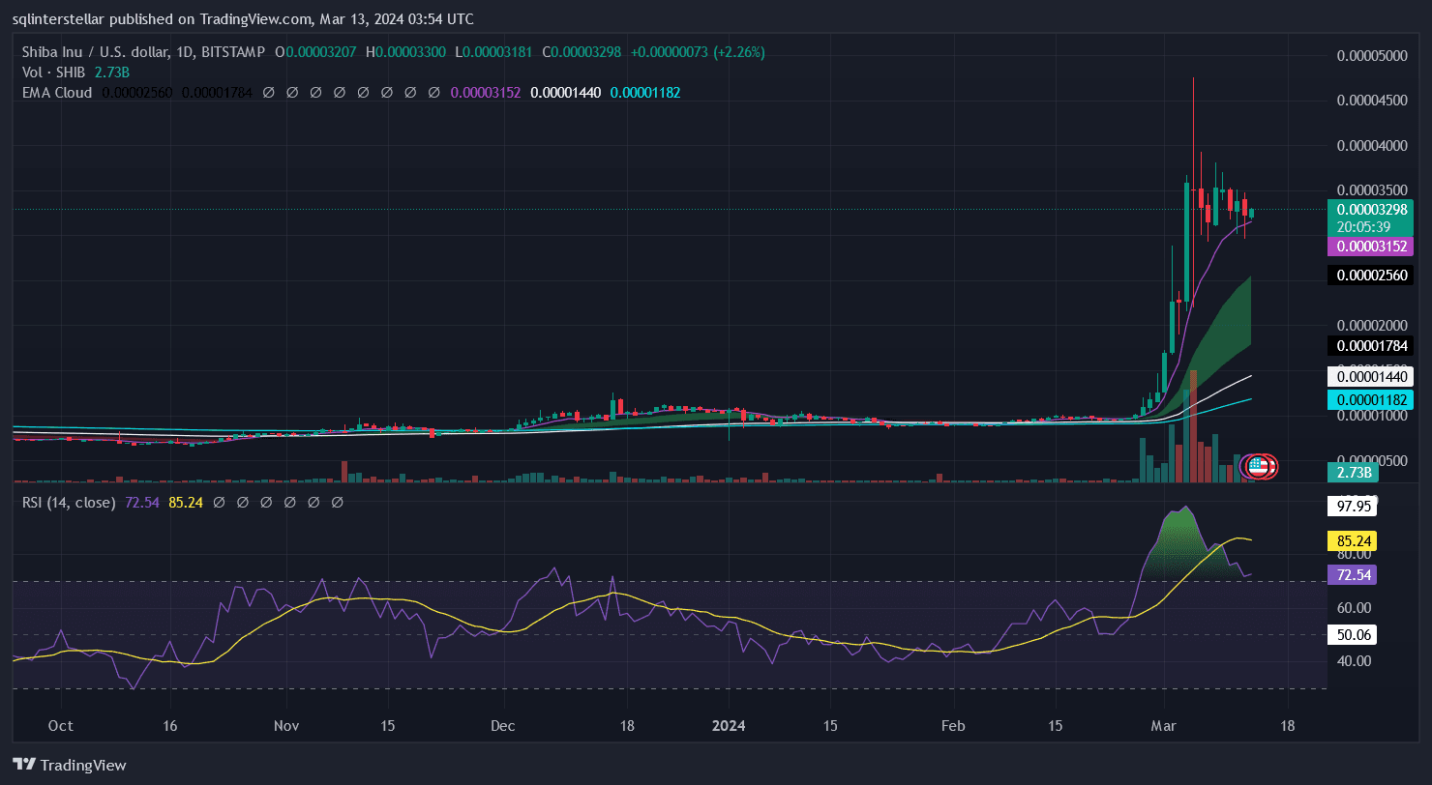
Task: Click the white EMA price tag 0.00001440
Action: pyautogui.click(x=1372, y=376)
